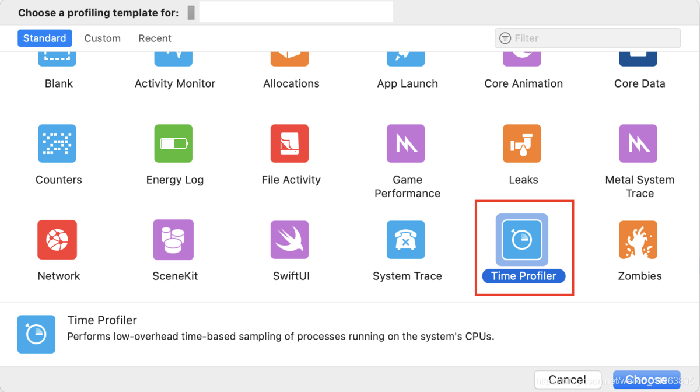Viewport: 700px width, 392px height.
Task: Select the Counters template icon
Action: point(57,143)
